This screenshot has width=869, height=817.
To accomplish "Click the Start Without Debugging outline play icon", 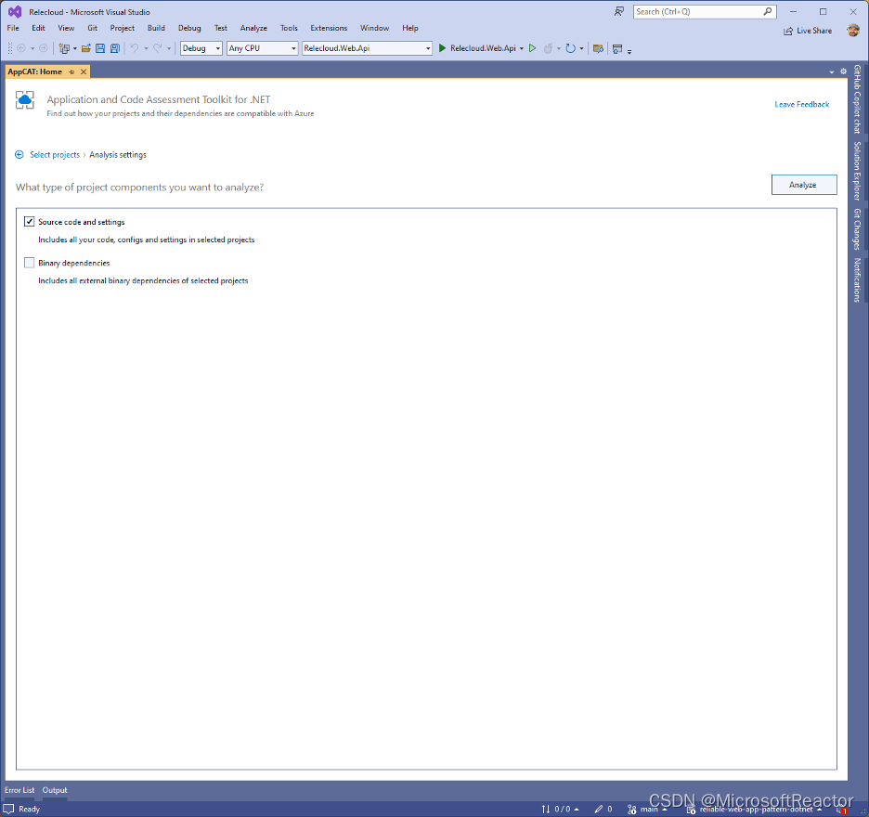I will coord(533,48).
